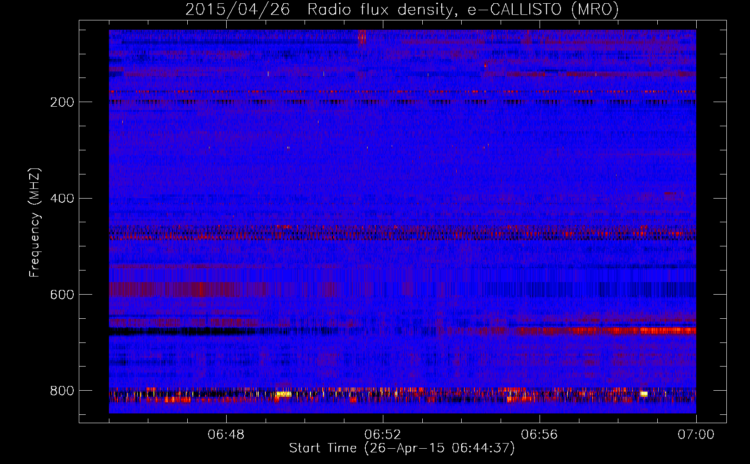Click the plot title with e-CALLISTO (MRO)
The width and height of the screenshot is (750, 464).
point(402,10)
